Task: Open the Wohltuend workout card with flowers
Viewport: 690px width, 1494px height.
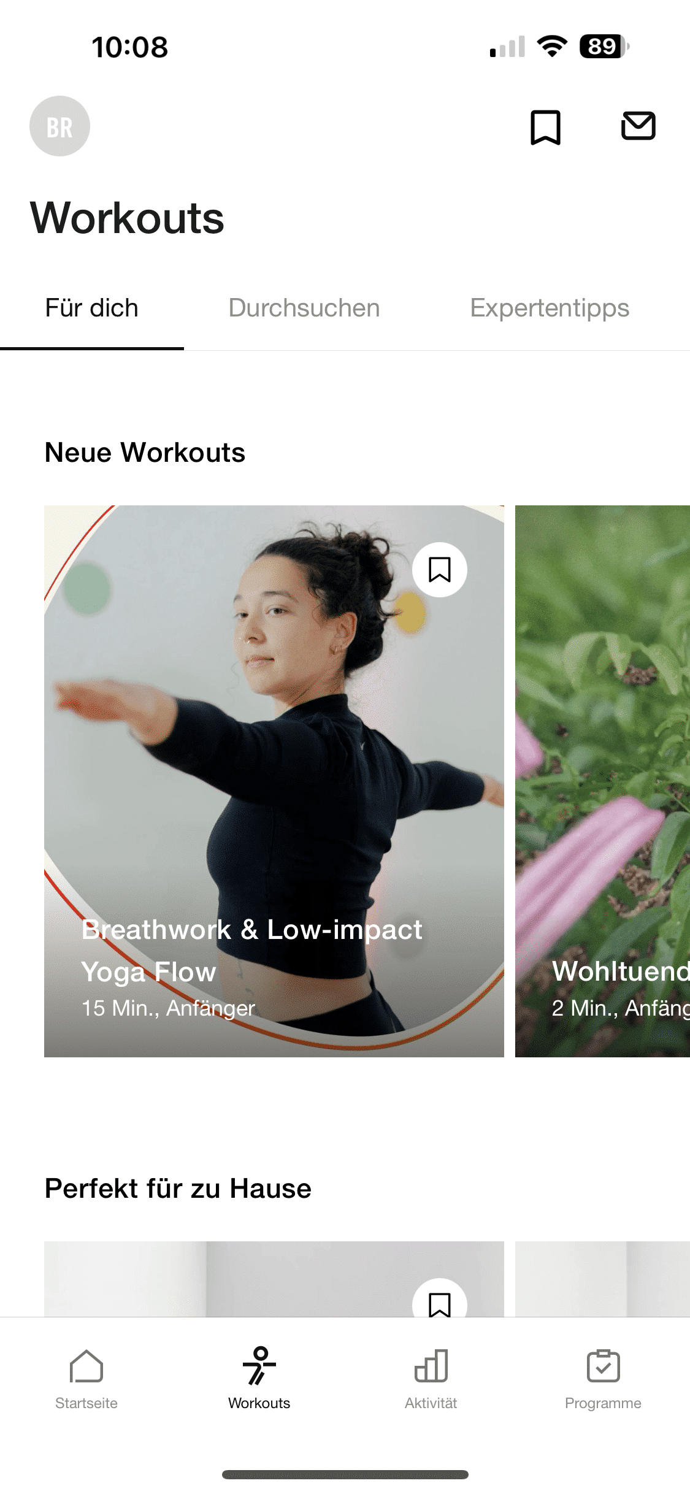Action: tap(602, 781)
